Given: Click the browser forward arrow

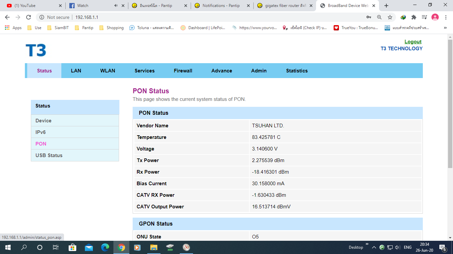Looking at the screenshot, I should 18,17.
